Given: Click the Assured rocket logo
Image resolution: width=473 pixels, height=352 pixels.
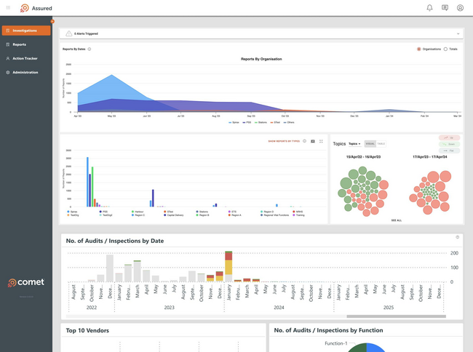Looking at the screenshot, I should (25, 8).
